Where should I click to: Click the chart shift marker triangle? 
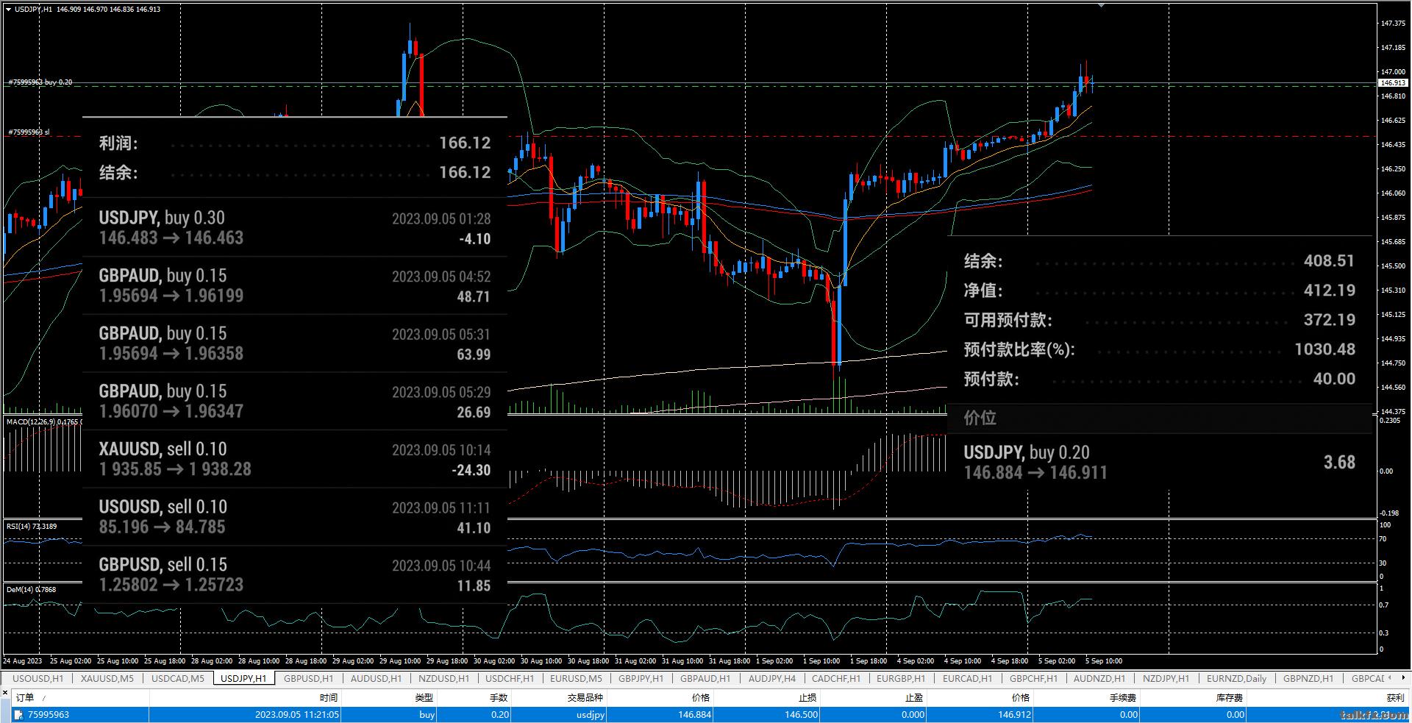coord(1101,5)
